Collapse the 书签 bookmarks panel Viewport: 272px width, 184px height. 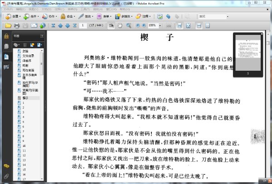click(x=42, y=36)
